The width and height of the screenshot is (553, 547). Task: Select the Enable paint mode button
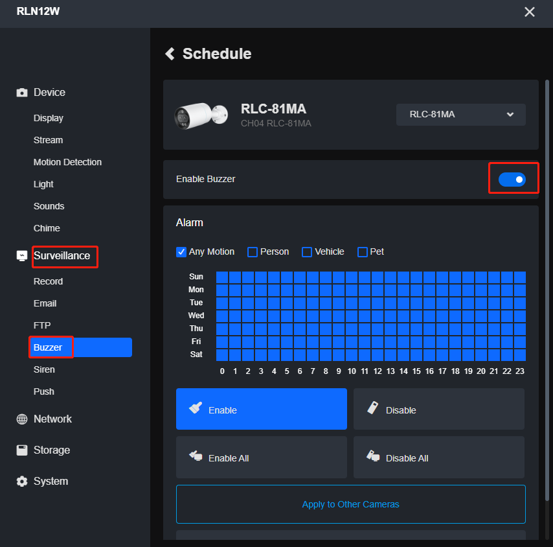click(x=262, y=409)
